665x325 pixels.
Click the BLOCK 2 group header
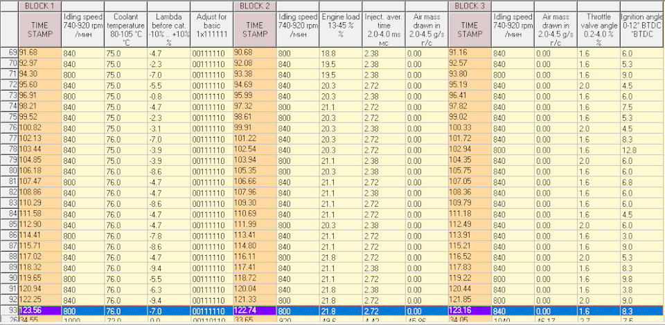click(254, 6)
